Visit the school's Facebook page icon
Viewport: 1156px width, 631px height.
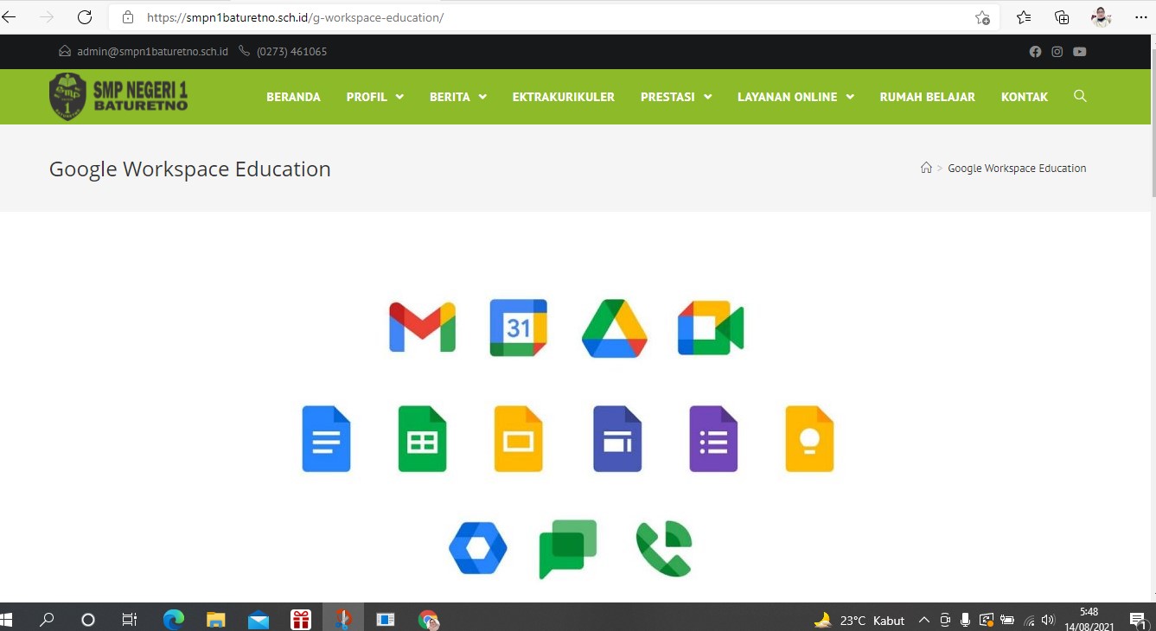pyautogui.click(x=1035, y=52)
